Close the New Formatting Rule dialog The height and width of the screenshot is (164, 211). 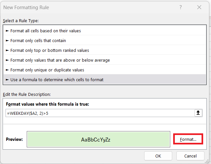199,7
